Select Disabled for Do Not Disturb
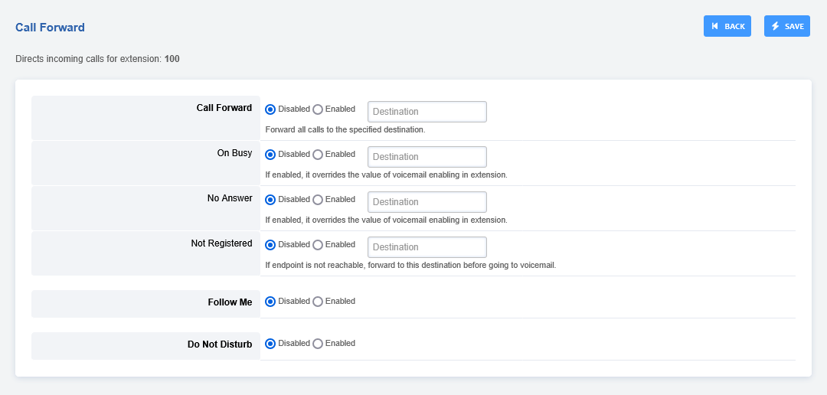This screenshot has height=395, width=827. click(x=270, y=344)
